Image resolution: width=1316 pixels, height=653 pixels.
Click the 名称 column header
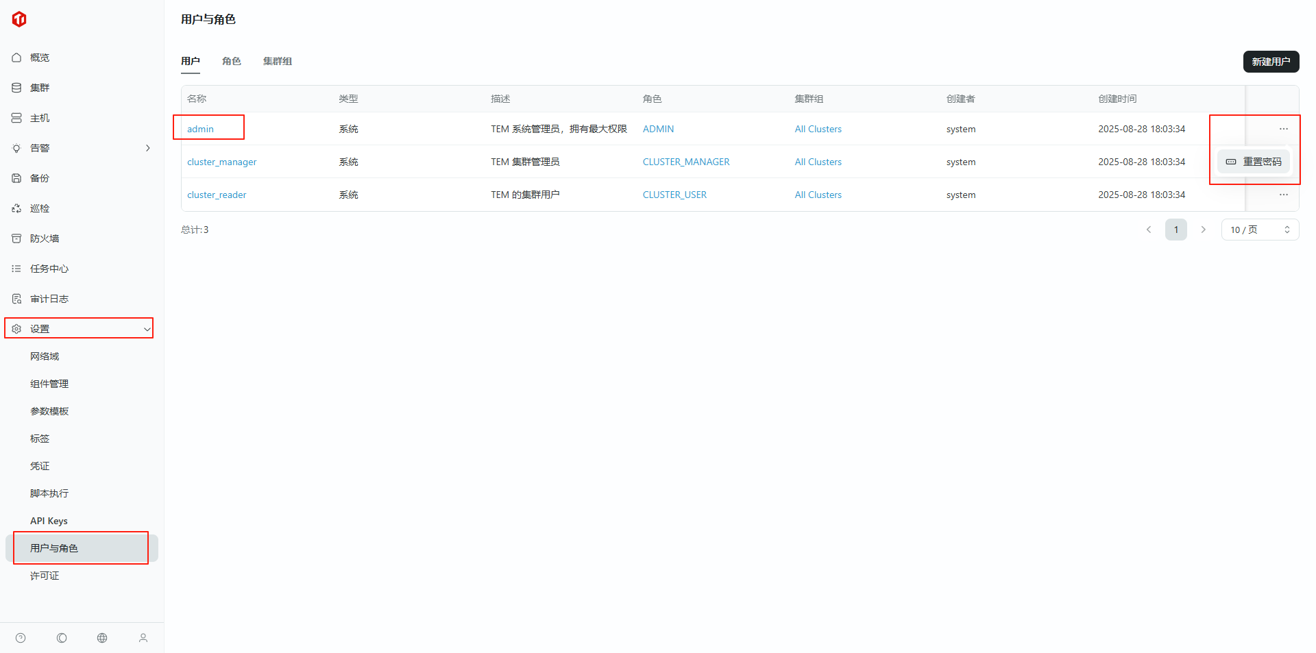click(x=197, y=99)
